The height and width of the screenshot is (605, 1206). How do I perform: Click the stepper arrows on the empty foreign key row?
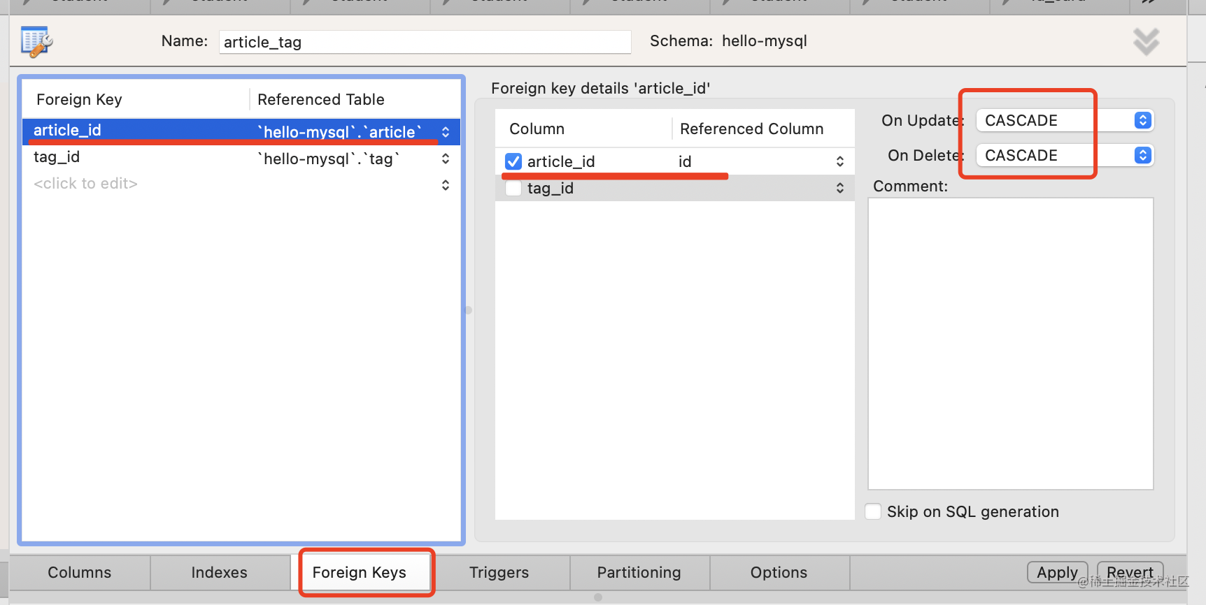[x=446, y=185]
